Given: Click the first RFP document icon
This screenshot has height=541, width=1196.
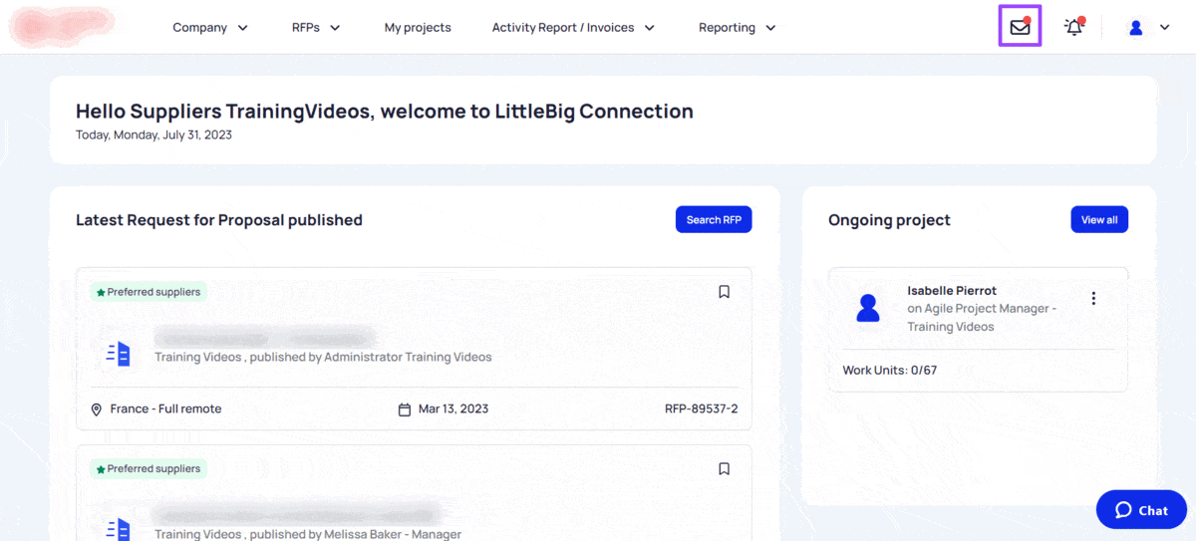Looking at the screenshot, I should pos(119,353).
